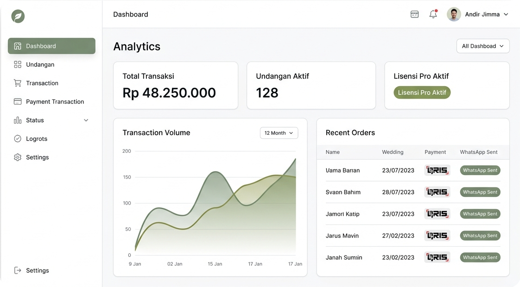This screenshot has height=287, width=520.
Task: Open the notifications bell
Action: pyautogui.click(x=433, y=14)
